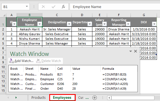Select column E header
The width and height of the screenshot is (160, 101).
pyautogui.click(x=100, y=15)
